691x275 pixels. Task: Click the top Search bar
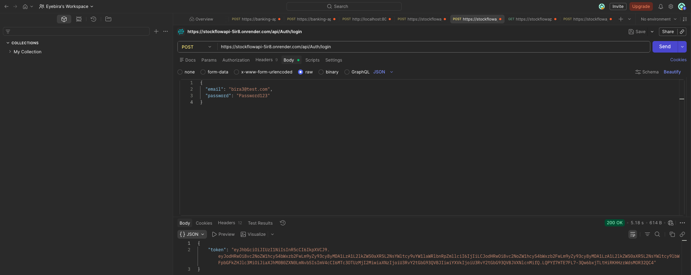point(344,6)
